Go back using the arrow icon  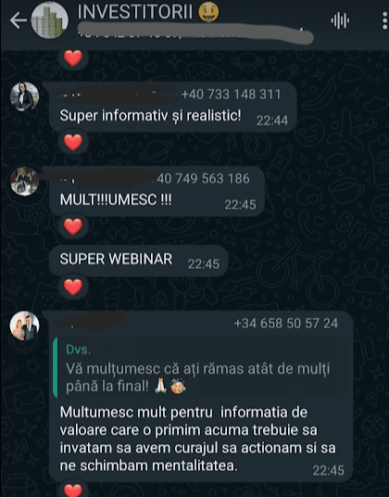(19, 20)
